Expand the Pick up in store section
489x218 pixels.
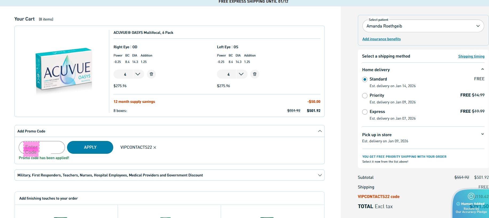coord(482,134)
